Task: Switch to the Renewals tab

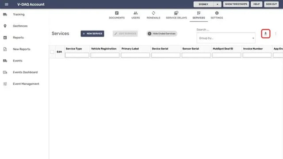Action: 153,15
